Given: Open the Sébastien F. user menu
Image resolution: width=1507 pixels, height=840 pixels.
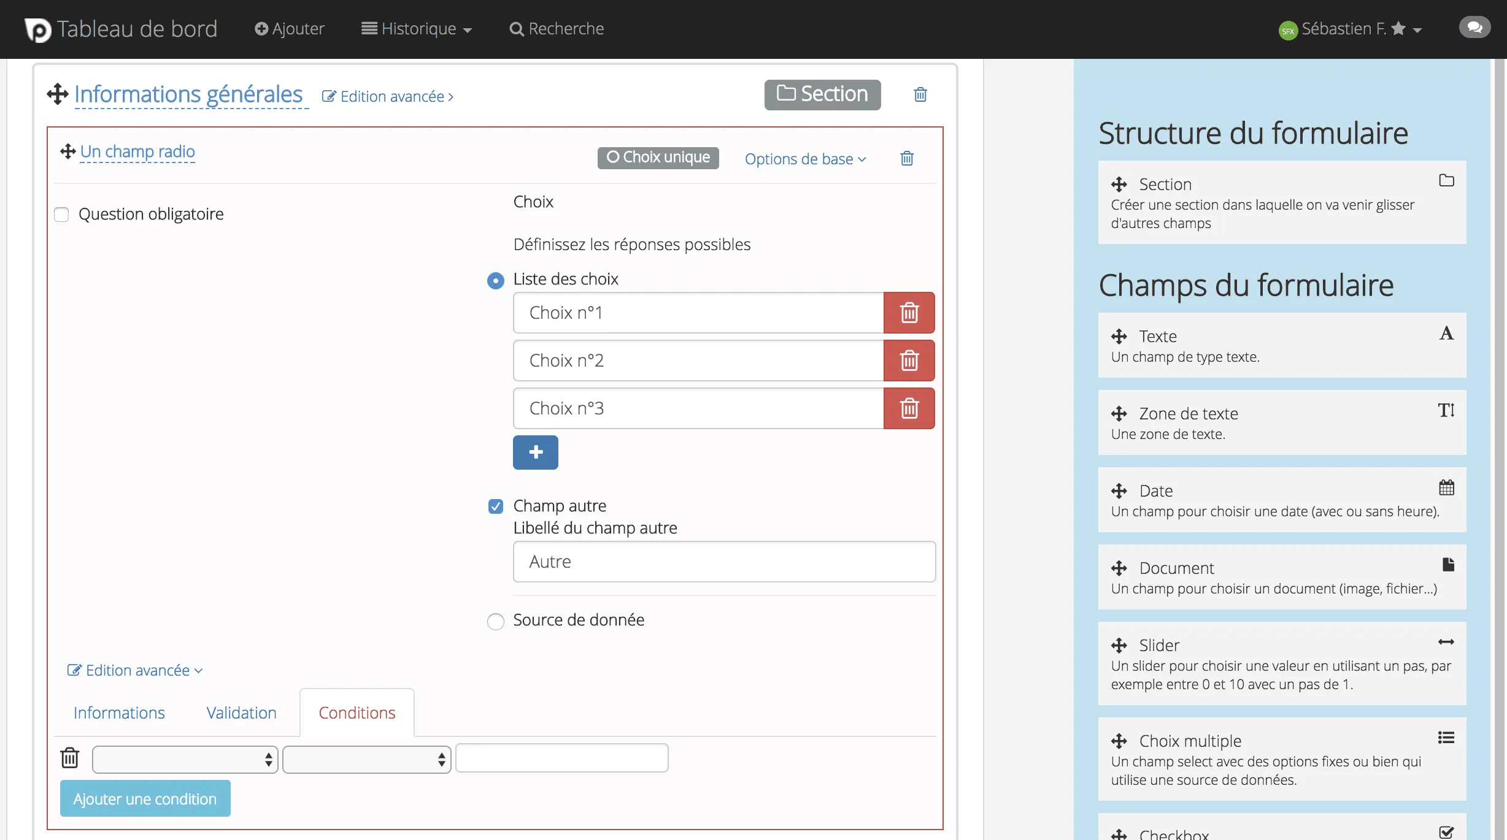Looking at the screenshot, I should [x=1351, y=29].
